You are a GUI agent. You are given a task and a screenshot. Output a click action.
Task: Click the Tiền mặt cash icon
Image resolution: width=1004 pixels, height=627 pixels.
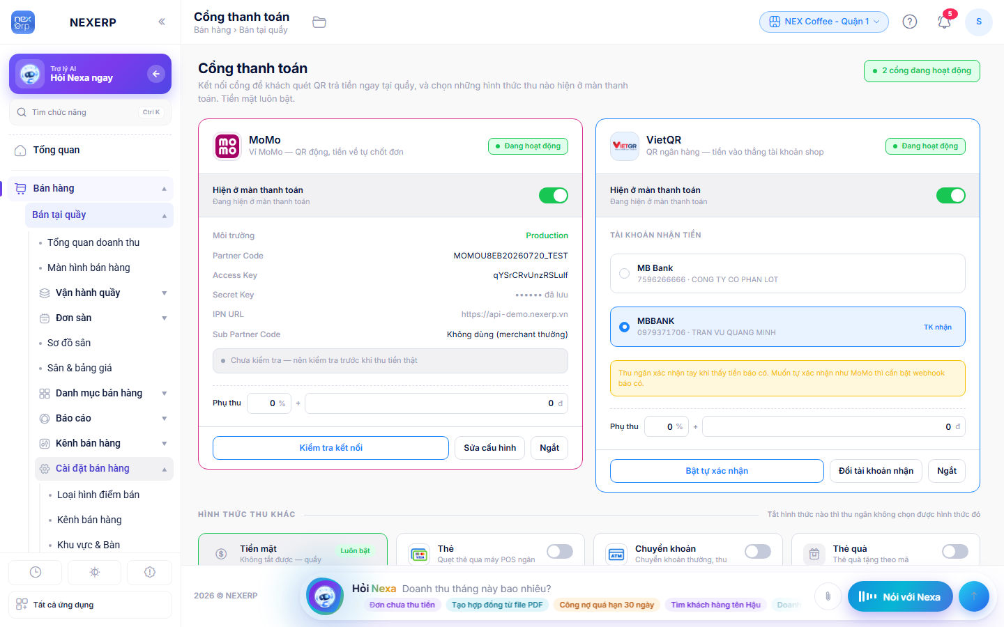[221, 554]
